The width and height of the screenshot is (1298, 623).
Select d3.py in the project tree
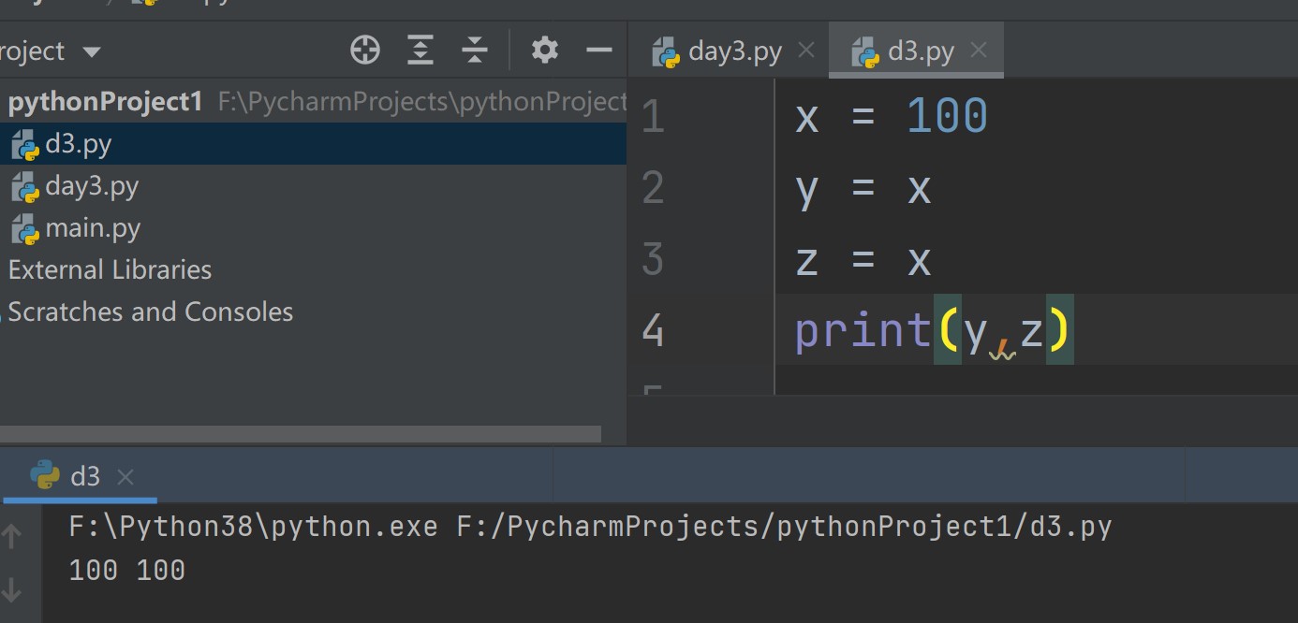(78, 145)
